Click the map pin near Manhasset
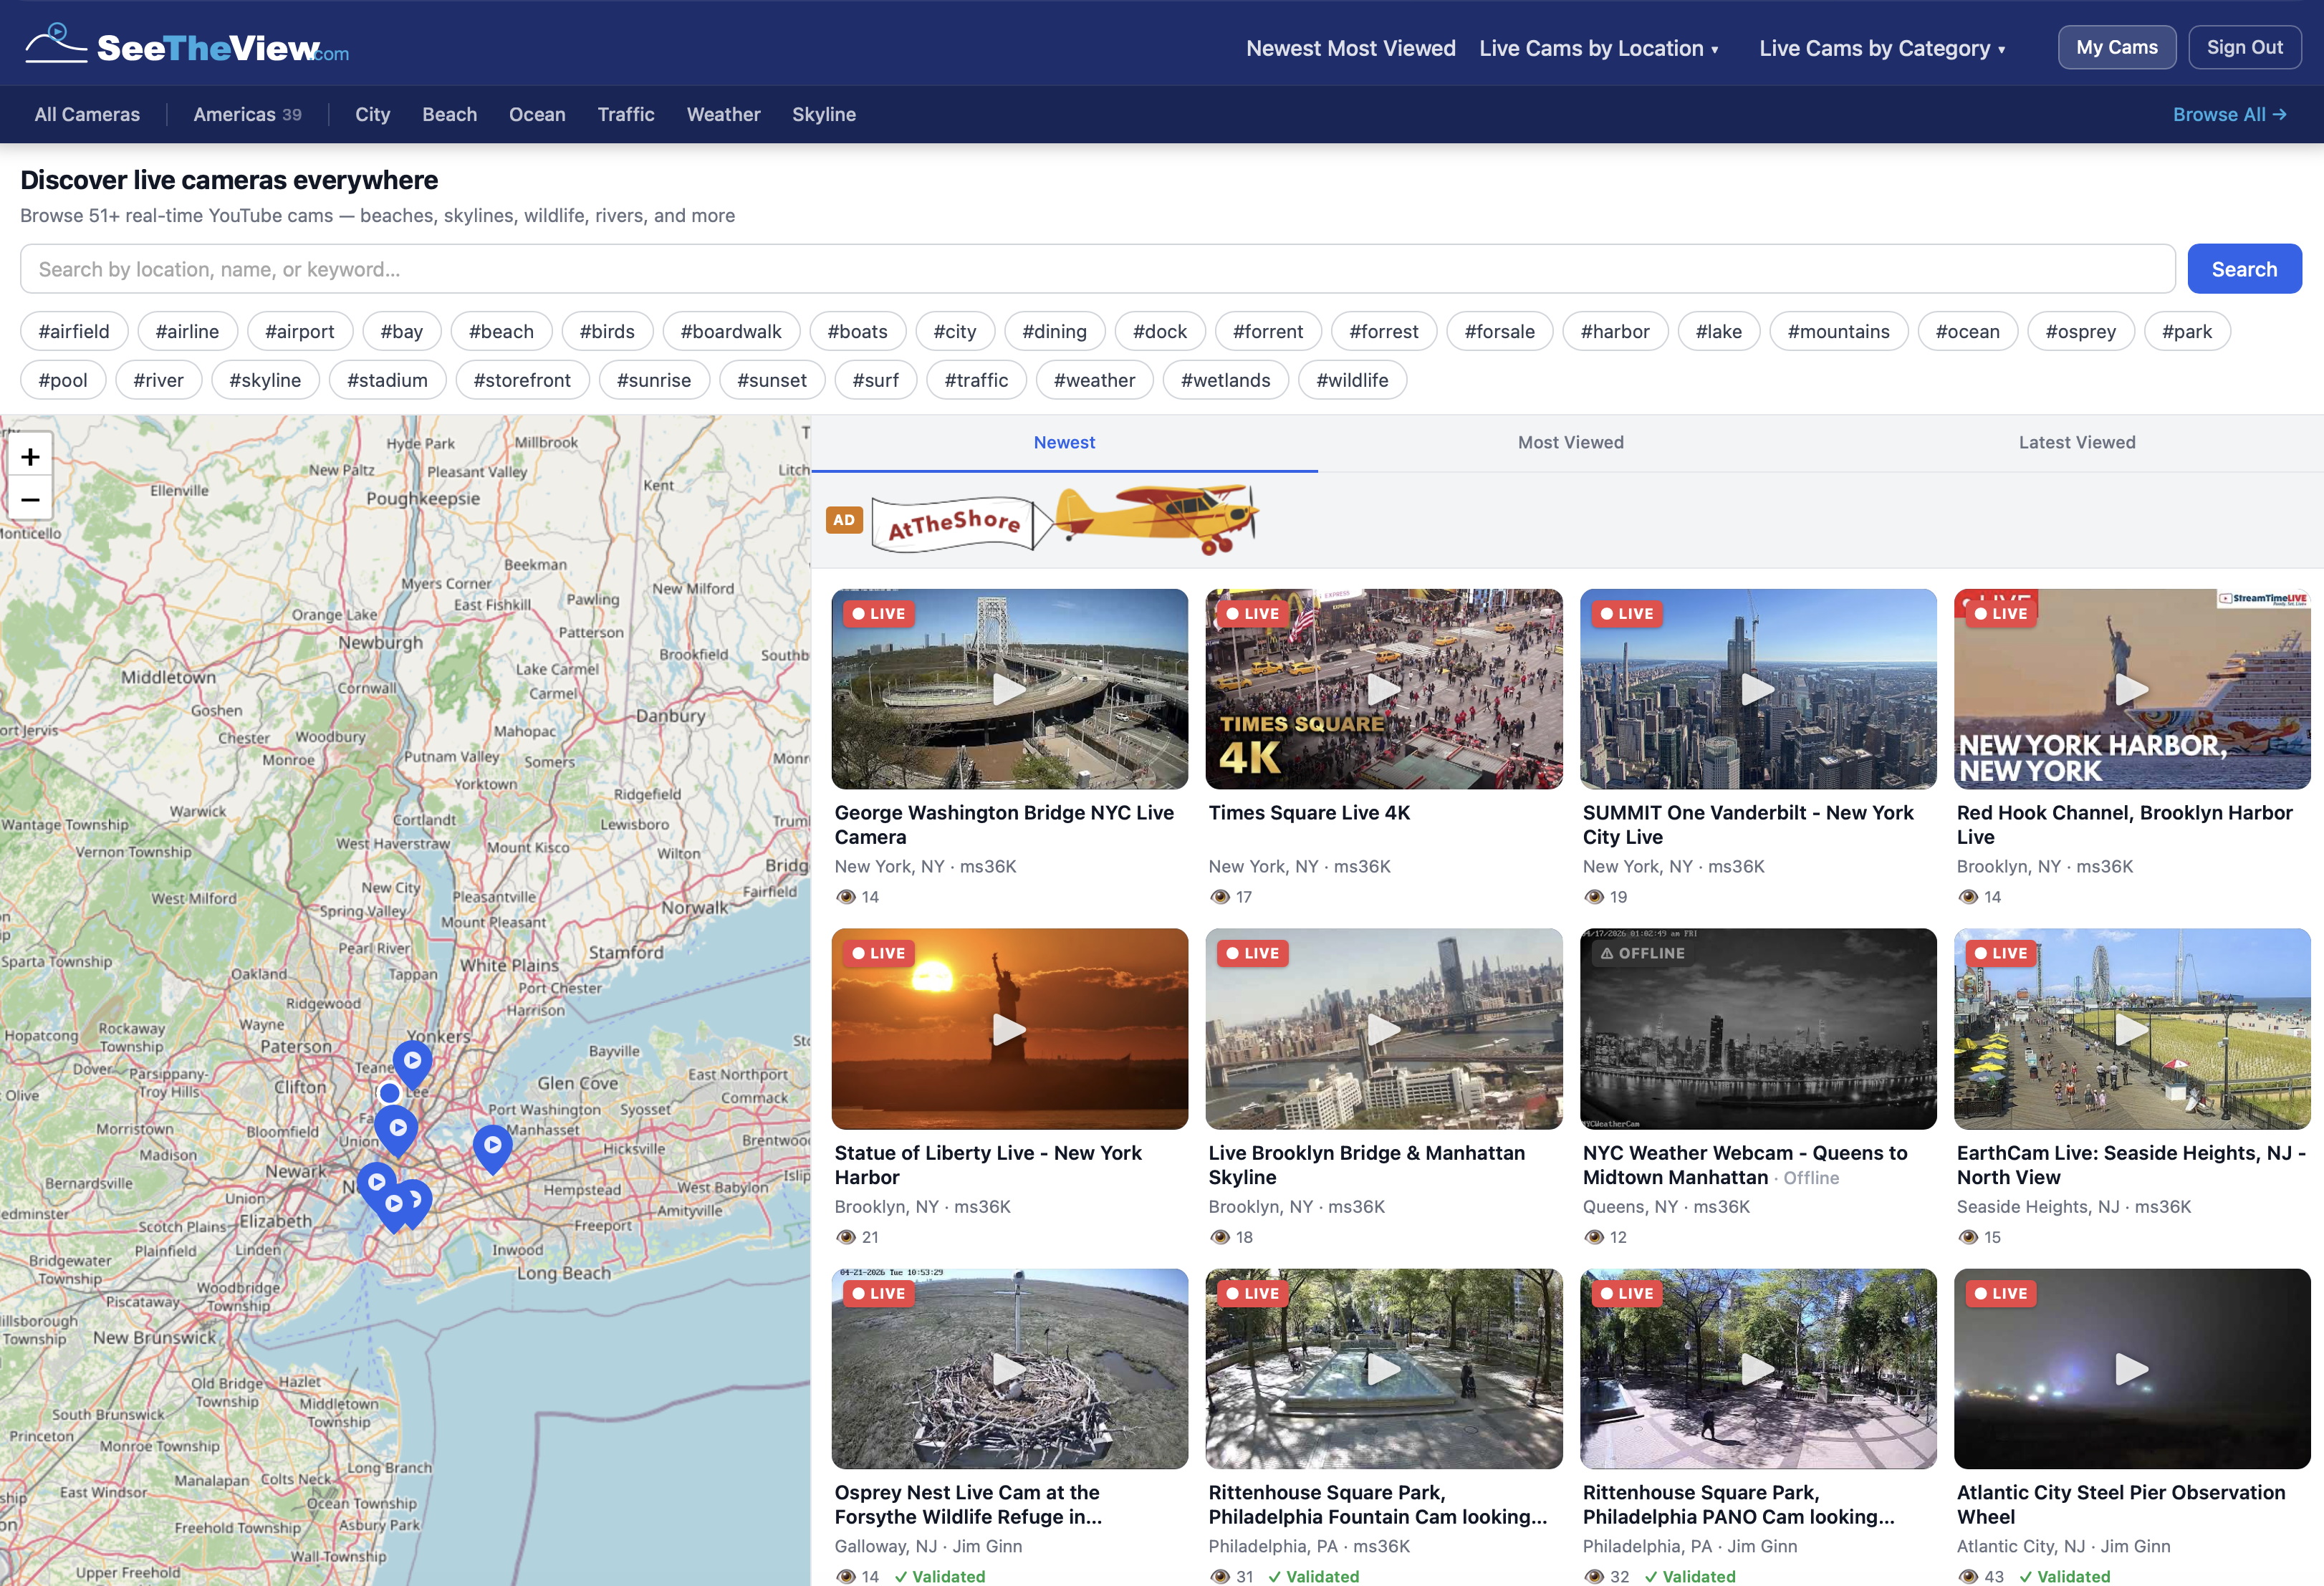 tap(492, 1147)
